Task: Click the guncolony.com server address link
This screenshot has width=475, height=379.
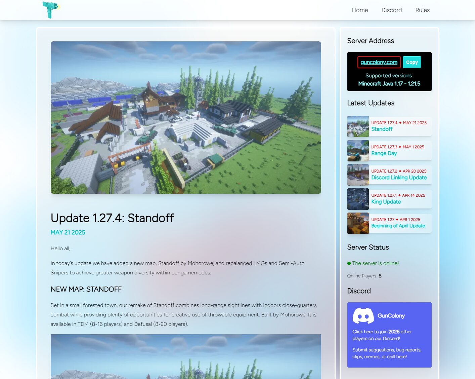Action: pyautogui.click(x=379, y=62)
